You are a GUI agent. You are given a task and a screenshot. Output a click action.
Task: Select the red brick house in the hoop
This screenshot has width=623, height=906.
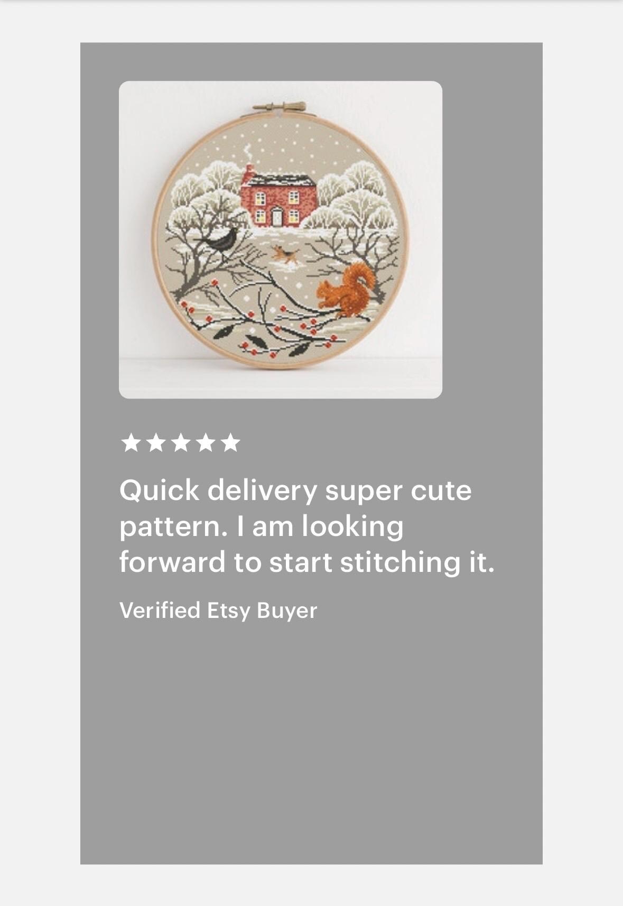277,200
